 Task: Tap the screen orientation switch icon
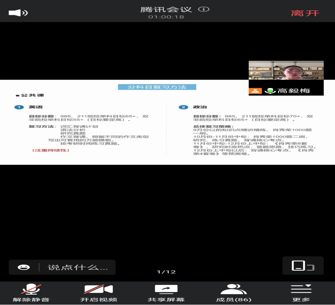pyautogui.click(x=303, y=266)
